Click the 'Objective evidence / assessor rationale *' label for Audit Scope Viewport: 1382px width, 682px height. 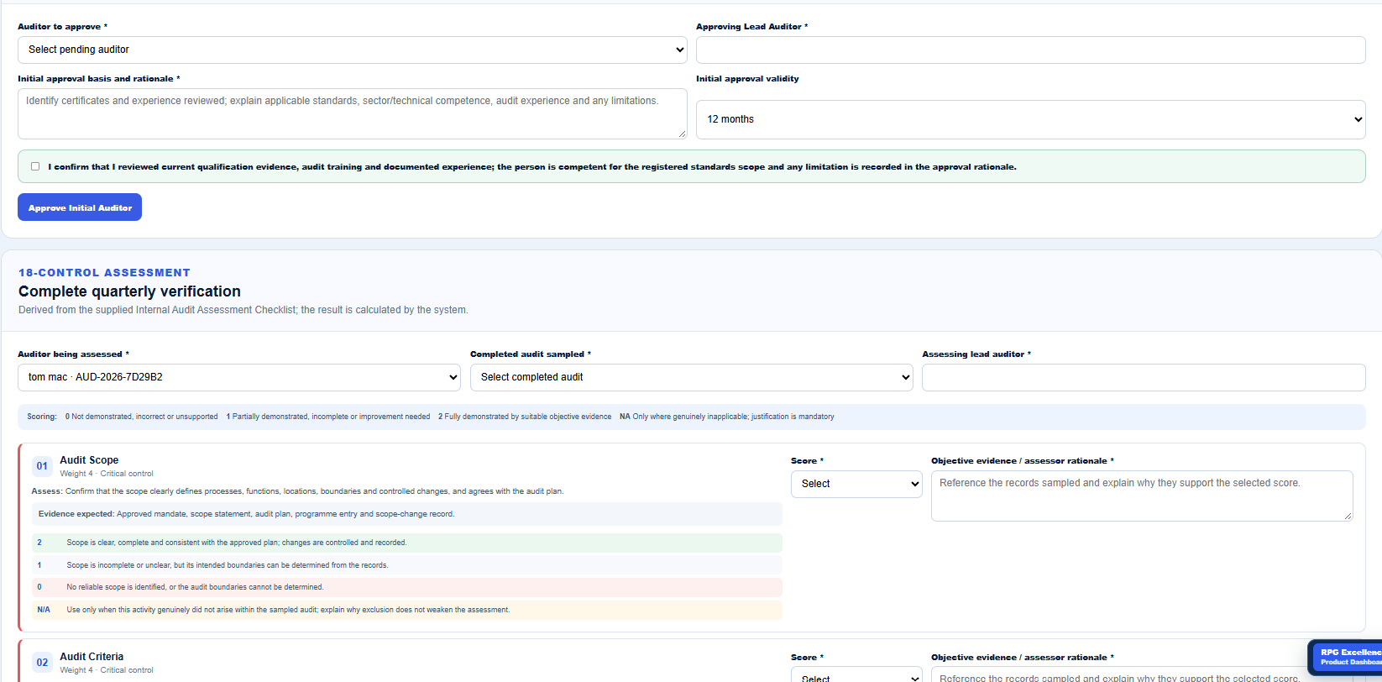coord(1023,461)
